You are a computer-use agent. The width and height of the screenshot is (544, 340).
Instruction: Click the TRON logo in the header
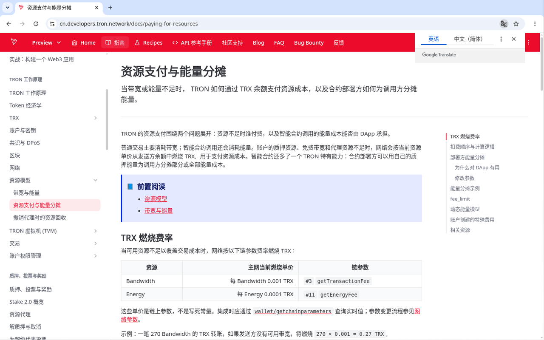14,42
